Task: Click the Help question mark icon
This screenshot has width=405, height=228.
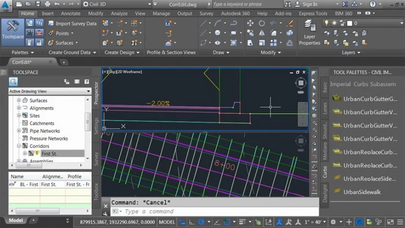Action: (373, 4)
